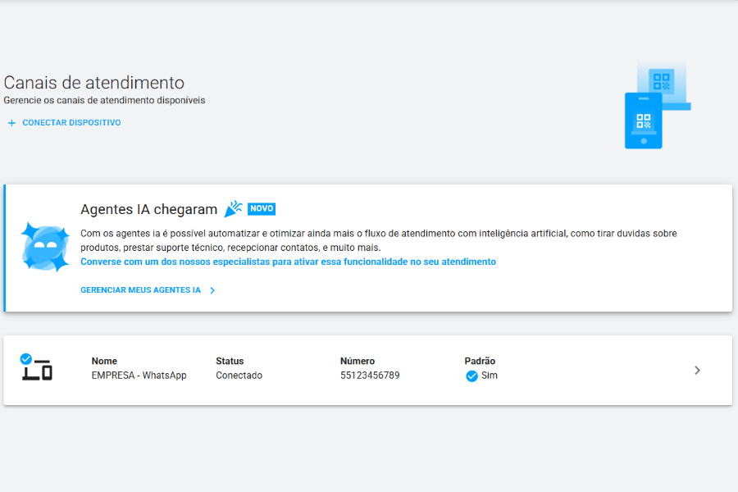Toggle the Padrão setting for EMPRESA - WhatsApp
This screenshot has width=738, height=492.
pos(471,376)
